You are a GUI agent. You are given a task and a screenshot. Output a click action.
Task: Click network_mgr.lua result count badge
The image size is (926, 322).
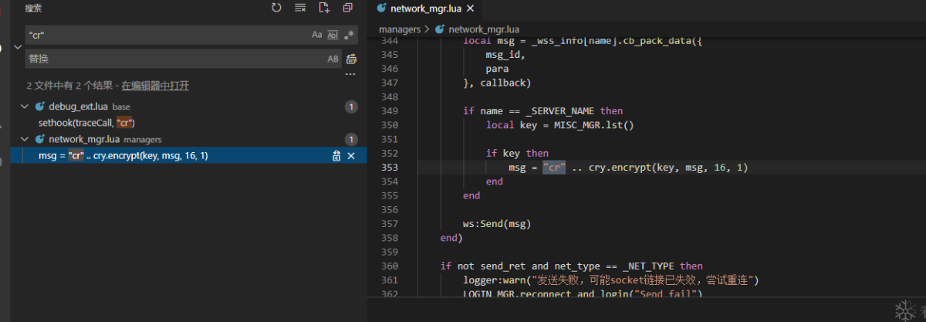(x=350, y=139)
